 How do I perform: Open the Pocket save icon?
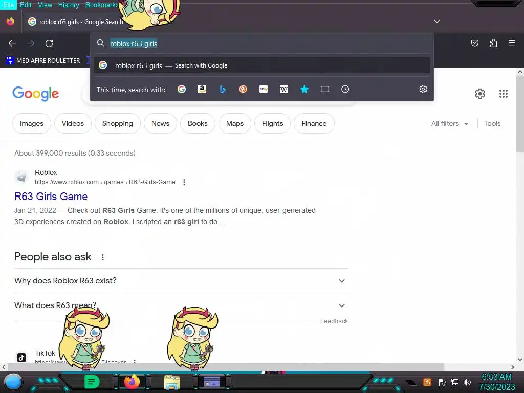click(x=475, y=43)
